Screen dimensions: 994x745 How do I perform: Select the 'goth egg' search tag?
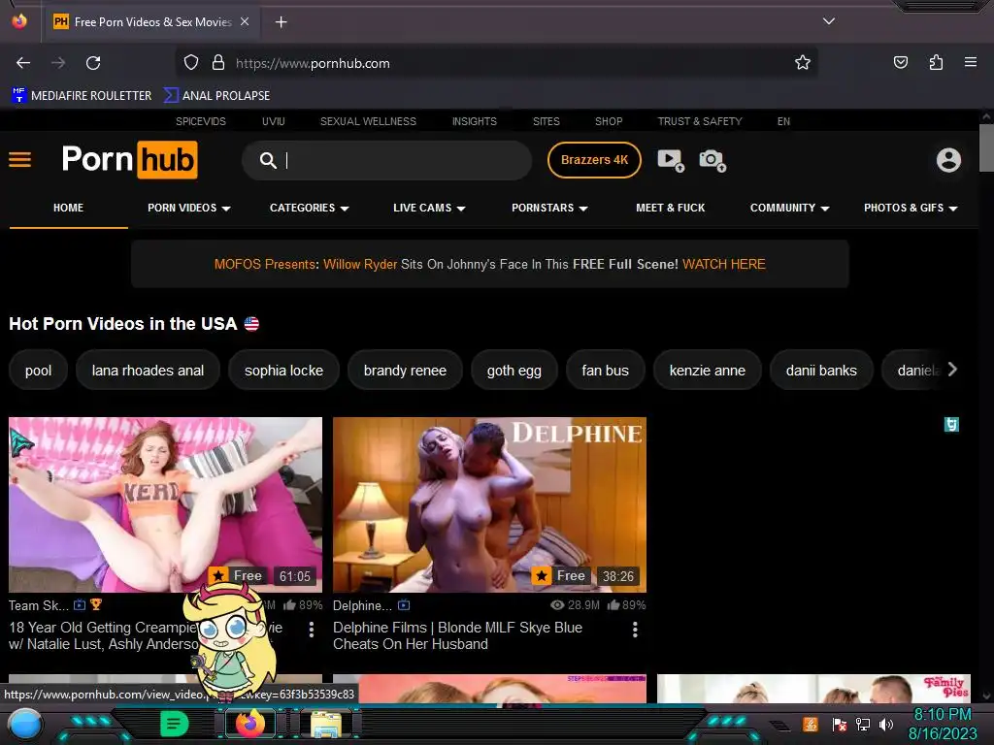(514, 371)
